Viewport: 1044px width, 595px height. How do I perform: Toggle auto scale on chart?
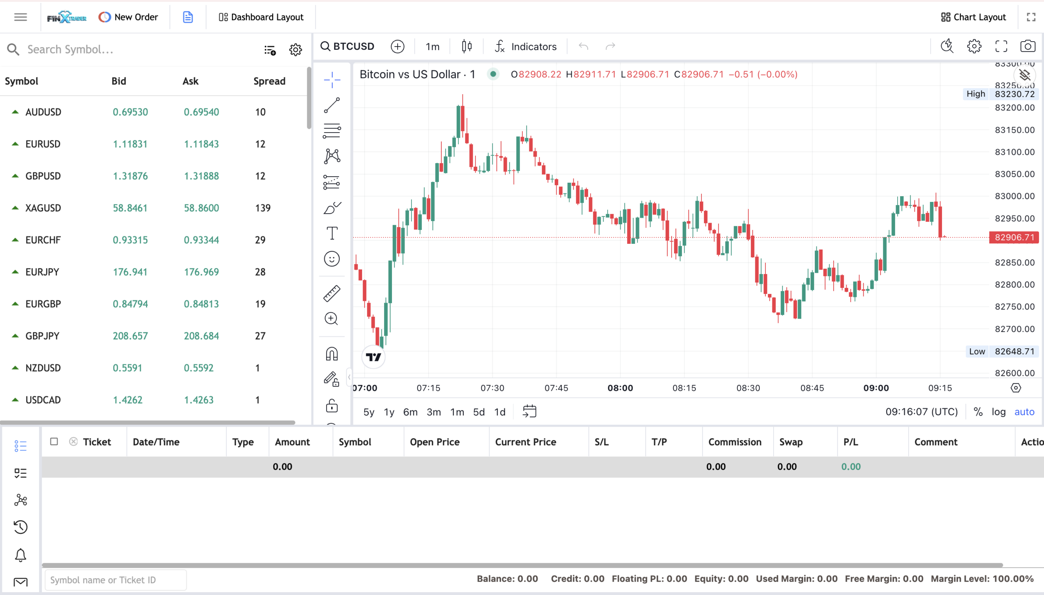pyautogui.click(x=1024, y=411)
